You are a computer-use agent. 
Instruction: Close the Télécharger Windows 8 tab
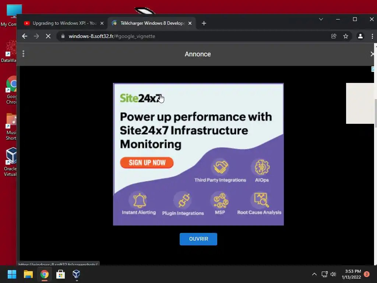tap(190, 23)
